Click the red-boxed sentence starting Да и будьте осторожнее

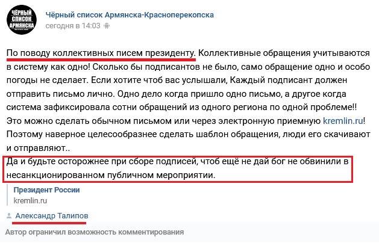(x=178, y=168)
